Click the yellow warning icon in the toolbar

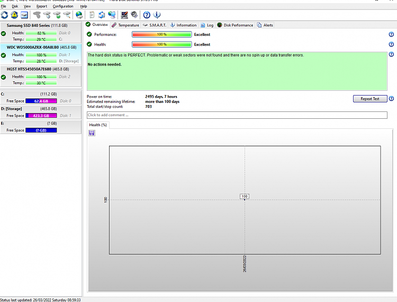tap(14, 15)
